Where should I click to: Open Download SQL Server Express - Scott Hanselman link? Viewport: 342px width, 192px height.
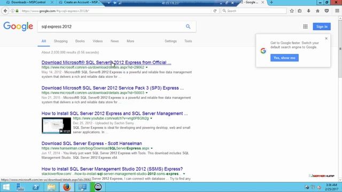pyautogui.click(x=91, y=143)
